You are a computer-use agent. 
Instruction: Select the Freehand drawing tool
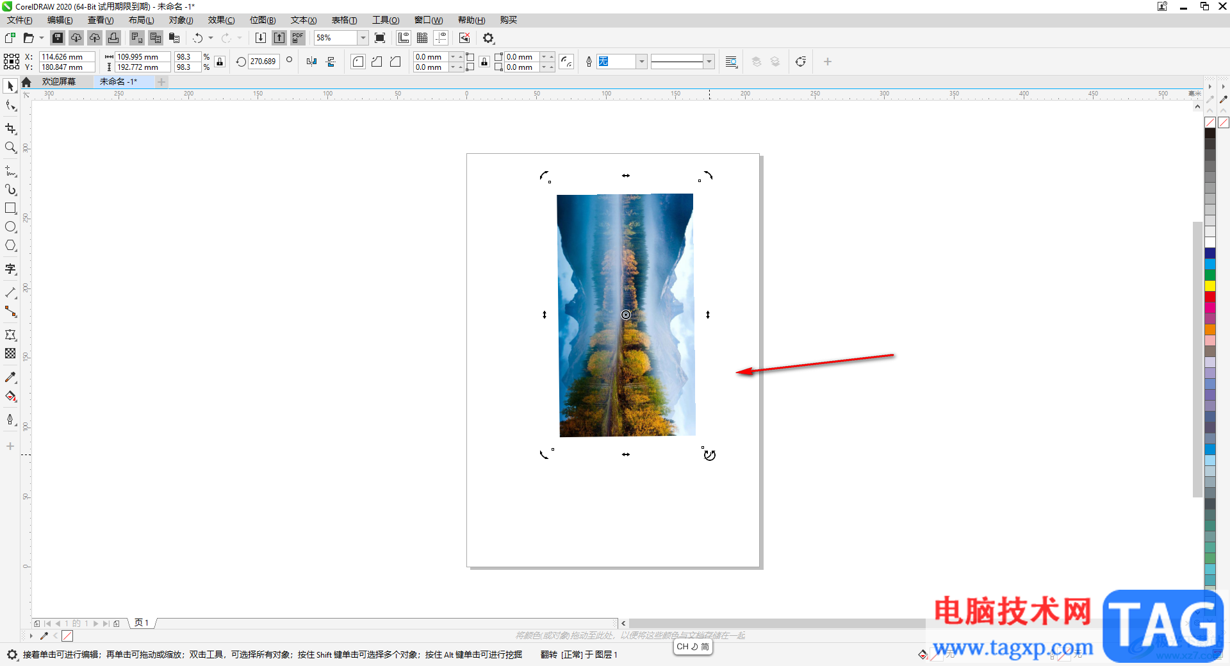pyautogui.click(x=10, y=171)
